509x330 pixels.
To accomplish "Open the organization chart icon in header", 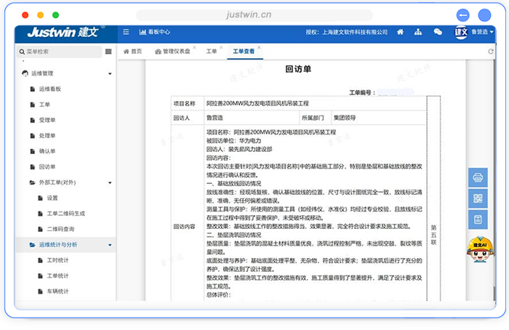I will [418, 32].
